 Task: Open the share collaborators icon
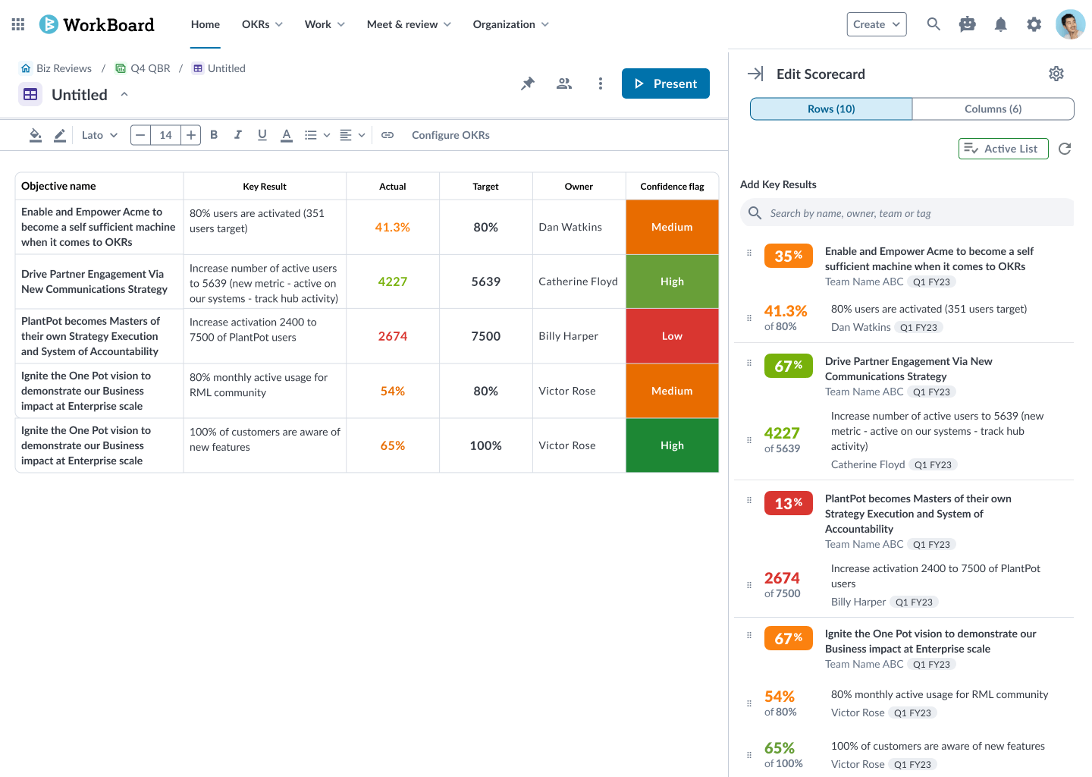563,83
